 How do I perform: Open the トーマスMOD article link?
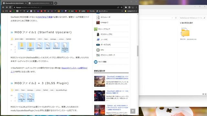117,92
